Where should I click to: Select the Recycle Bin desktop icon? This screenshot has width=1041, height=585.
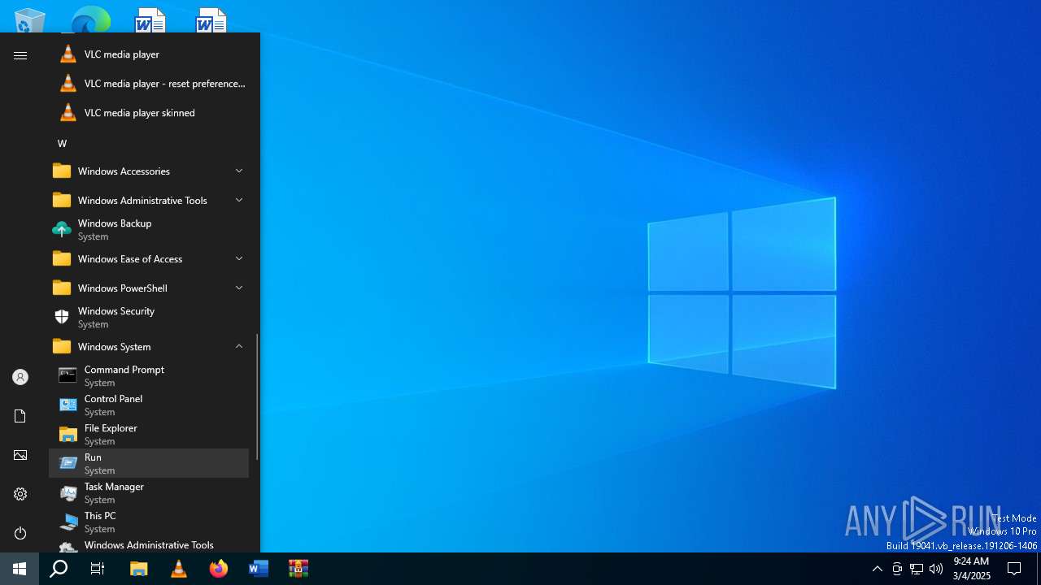click(30, 19)
